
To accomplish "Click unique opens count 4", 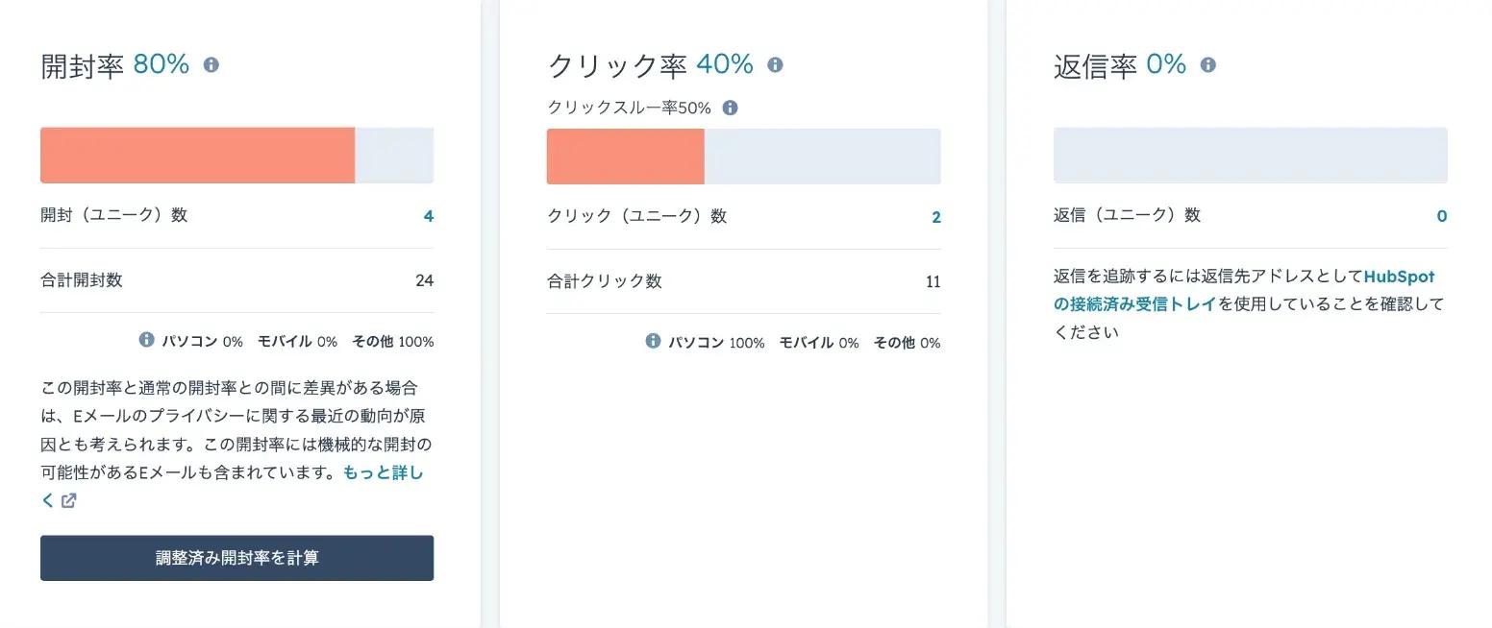I will tap(428, 216).
